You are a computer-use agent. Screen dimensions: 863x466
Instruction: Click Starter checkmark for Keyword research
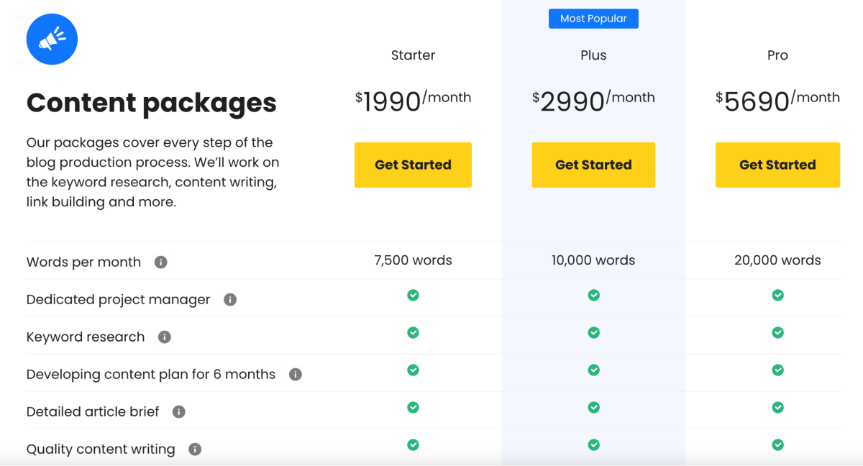point(413,332)
